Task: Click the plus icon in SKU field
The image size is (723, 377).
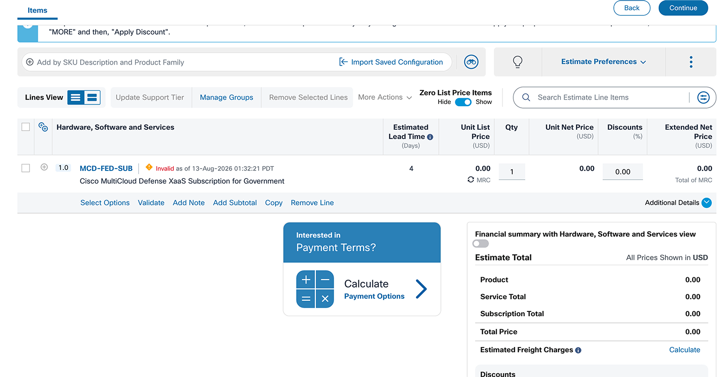Action: 30,62
